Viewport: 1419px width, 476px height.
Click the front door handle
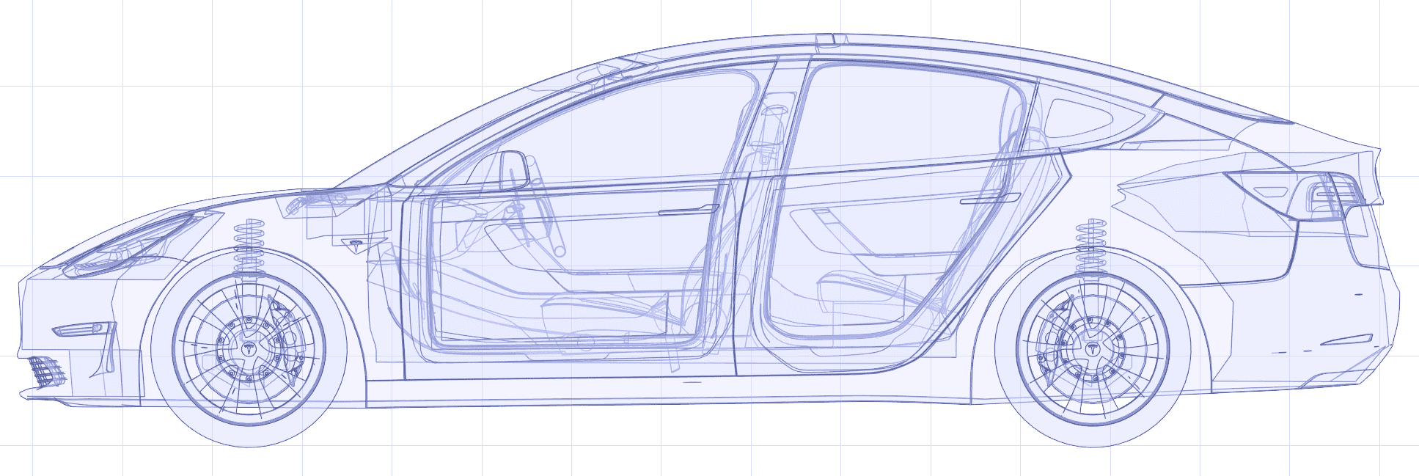tap(687, 210)
